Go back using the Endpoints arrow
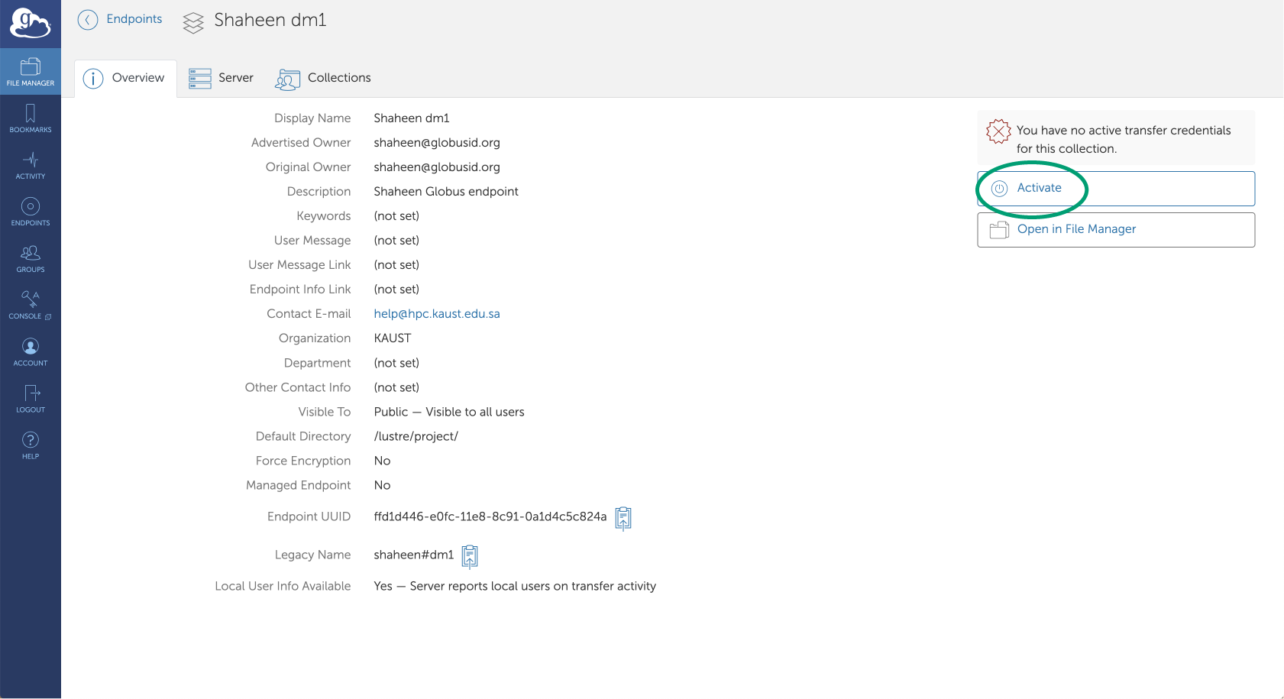Screen dimensions: 1284x699 tap(88, 20)
